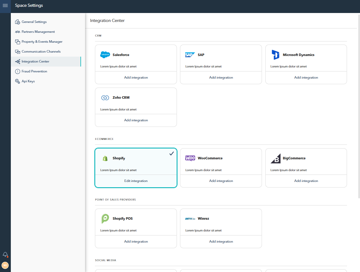
Task: Click the BigCommerce logo
Action: pyautogui.click(x=276, y=158)
